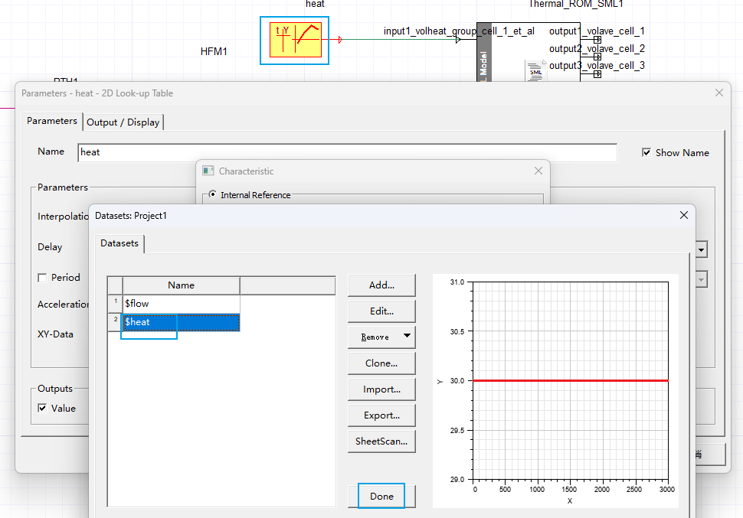Click output3_volave_cell_3 port connector
This screenshot has width=743, height=518.
(x=597, y=73)
